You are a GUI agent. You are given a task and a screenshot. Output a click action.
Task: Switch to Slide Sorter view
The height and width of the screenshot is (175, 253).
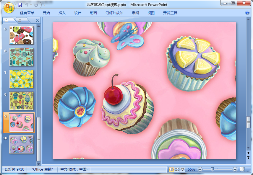(x=177, y=169)
